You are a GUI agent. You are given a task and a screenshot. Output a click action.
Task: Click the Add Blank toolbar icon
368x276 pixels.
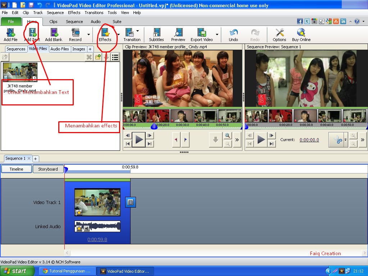coord(54,35)
